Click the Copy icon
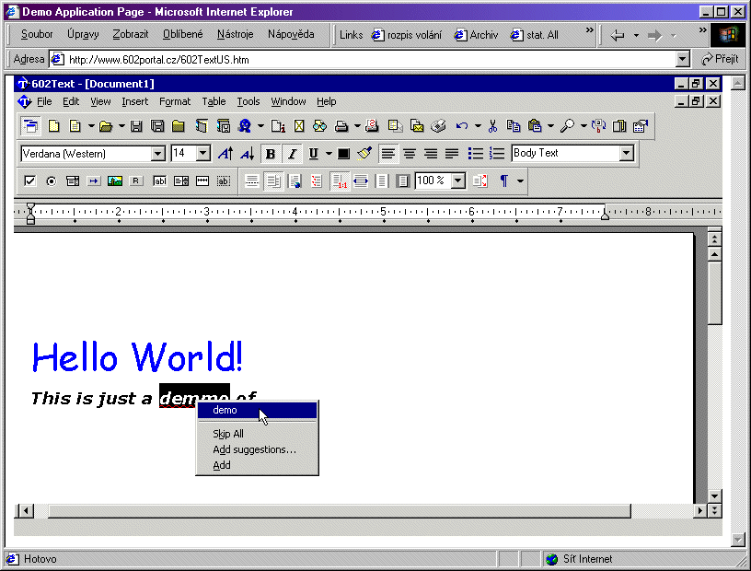This screenshot has height=571, width=751. (x=514, y=126)
